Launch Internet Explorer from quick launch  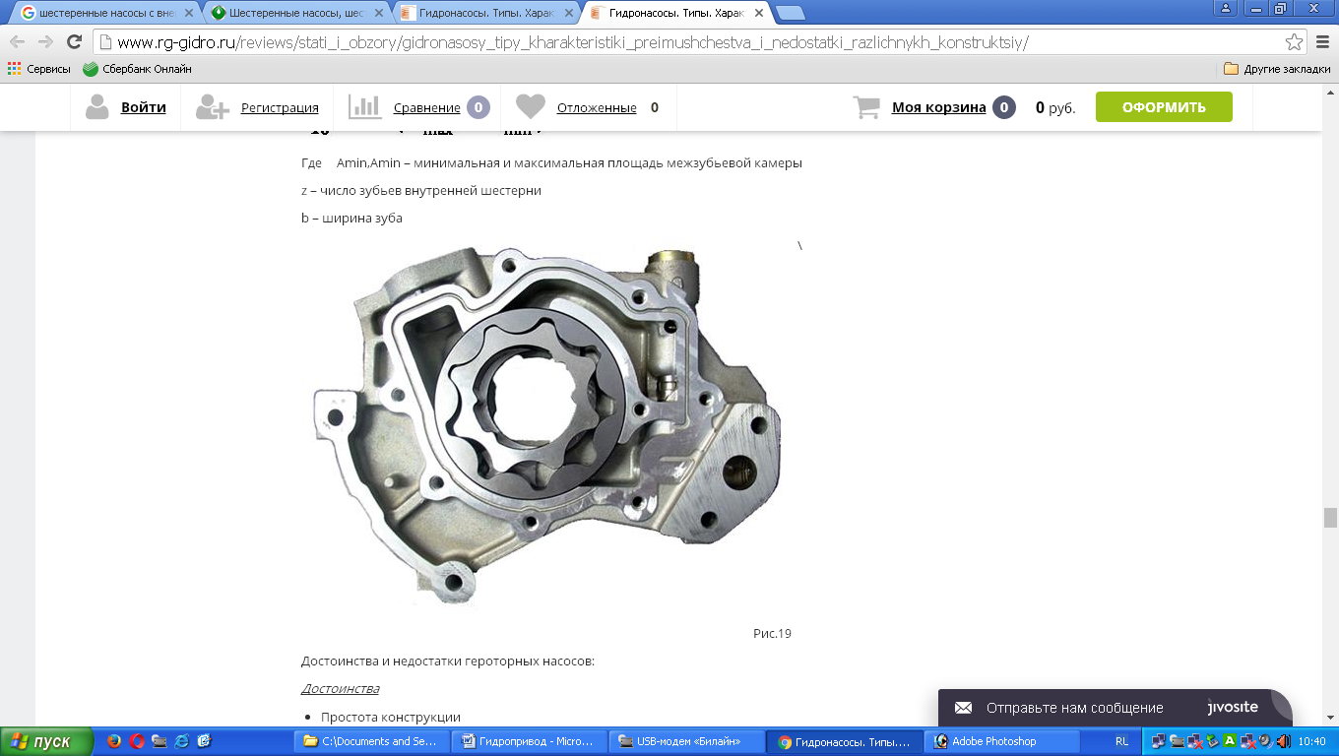click(x=182, y=741)
